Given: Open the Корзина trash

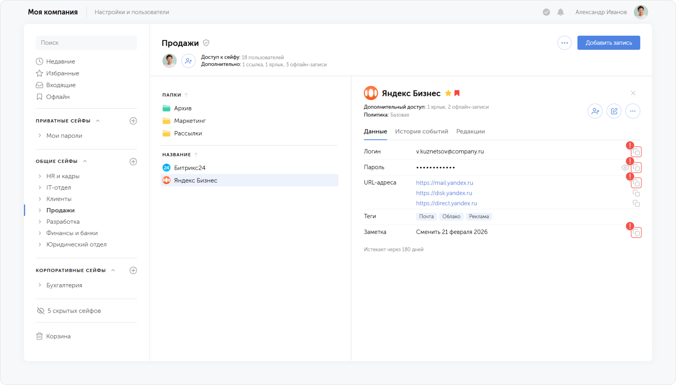Looking at the screenshot, I should (x=53, y=336).
